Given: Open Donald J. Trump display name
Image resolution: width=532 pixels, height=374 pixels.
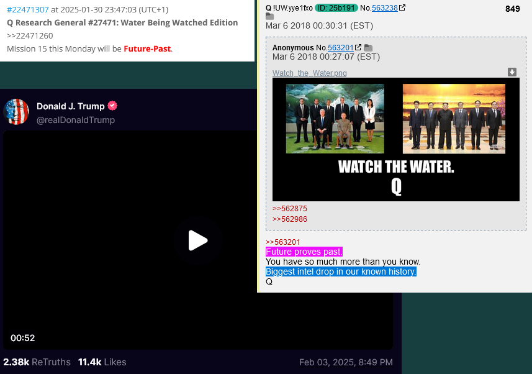Looking at the screenshot, I should (71, 106).
